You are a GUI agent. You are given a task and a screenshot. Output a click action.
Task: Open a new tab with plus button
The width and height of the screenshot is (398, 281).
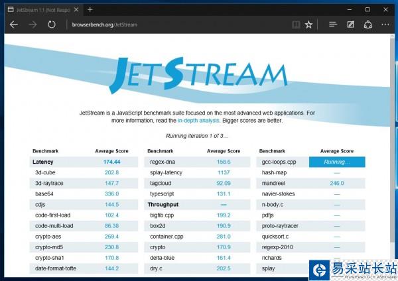90,10
